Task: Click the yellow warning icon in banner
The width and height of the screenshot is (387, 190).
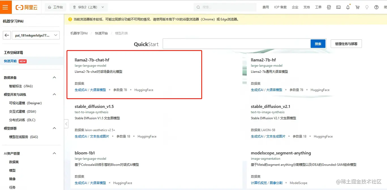Action: tap(70, 20)
